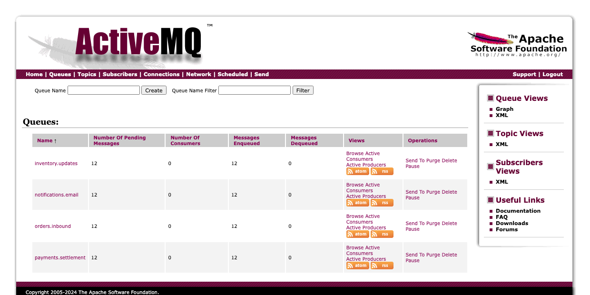Viewport: 590px width, 295px height.
Task: Open the payments.settlement queue
Action: [x=60, y=257]
